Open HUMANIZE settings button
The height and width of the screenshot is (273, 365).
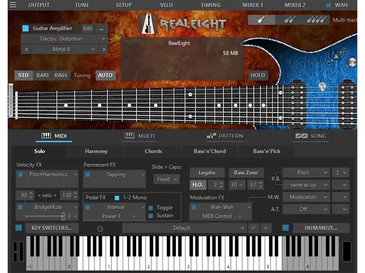(x=321, y=228)
